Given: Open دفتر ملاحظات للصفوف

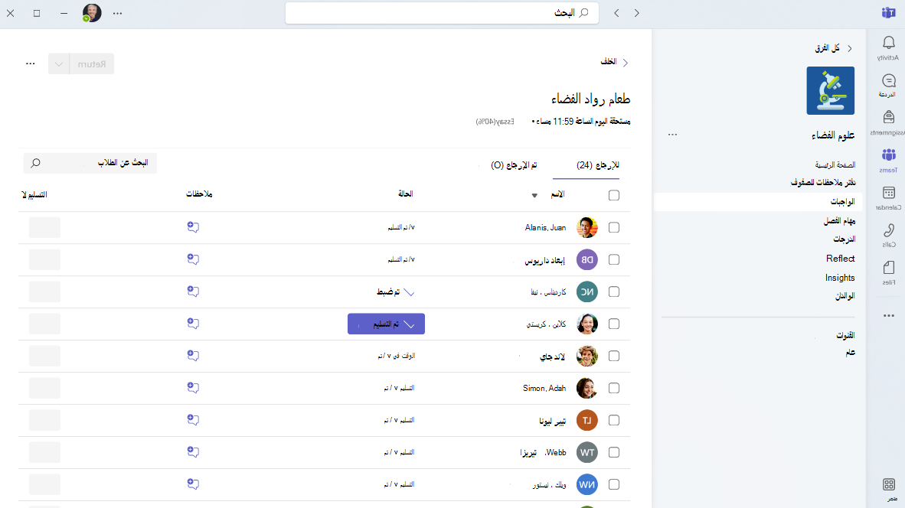Looking at the screenshot, I should point(823,183).
